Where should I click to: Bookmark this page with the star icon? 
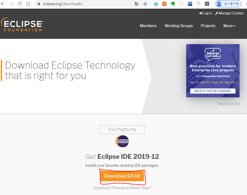coord(145,4)
